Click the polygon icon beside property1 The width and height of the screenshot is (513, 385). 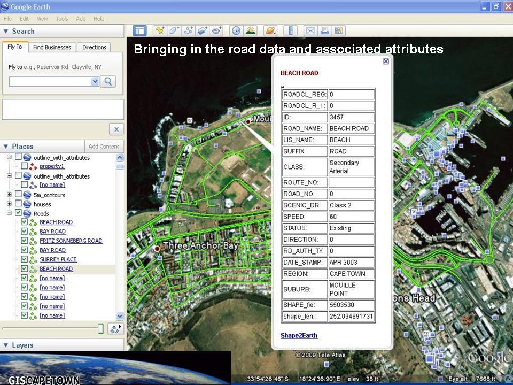pos(33,166)
